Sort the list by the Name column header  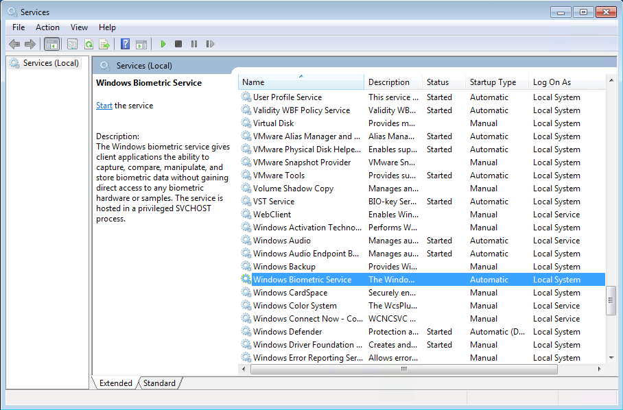click(301, 82)
